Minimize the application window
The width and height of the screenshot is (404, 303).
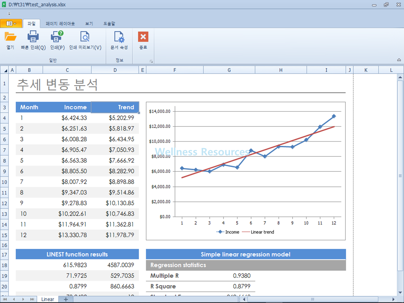pyautogui.click(x=374, y=5)
